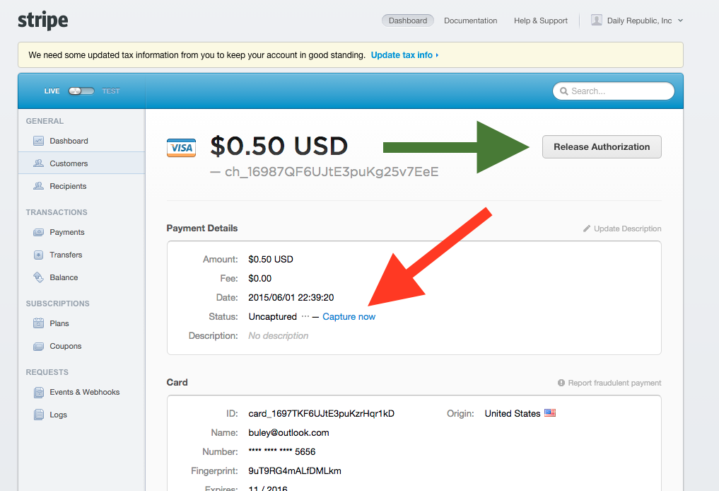Open the Daily Republic, Inc account dropdown

638,21
